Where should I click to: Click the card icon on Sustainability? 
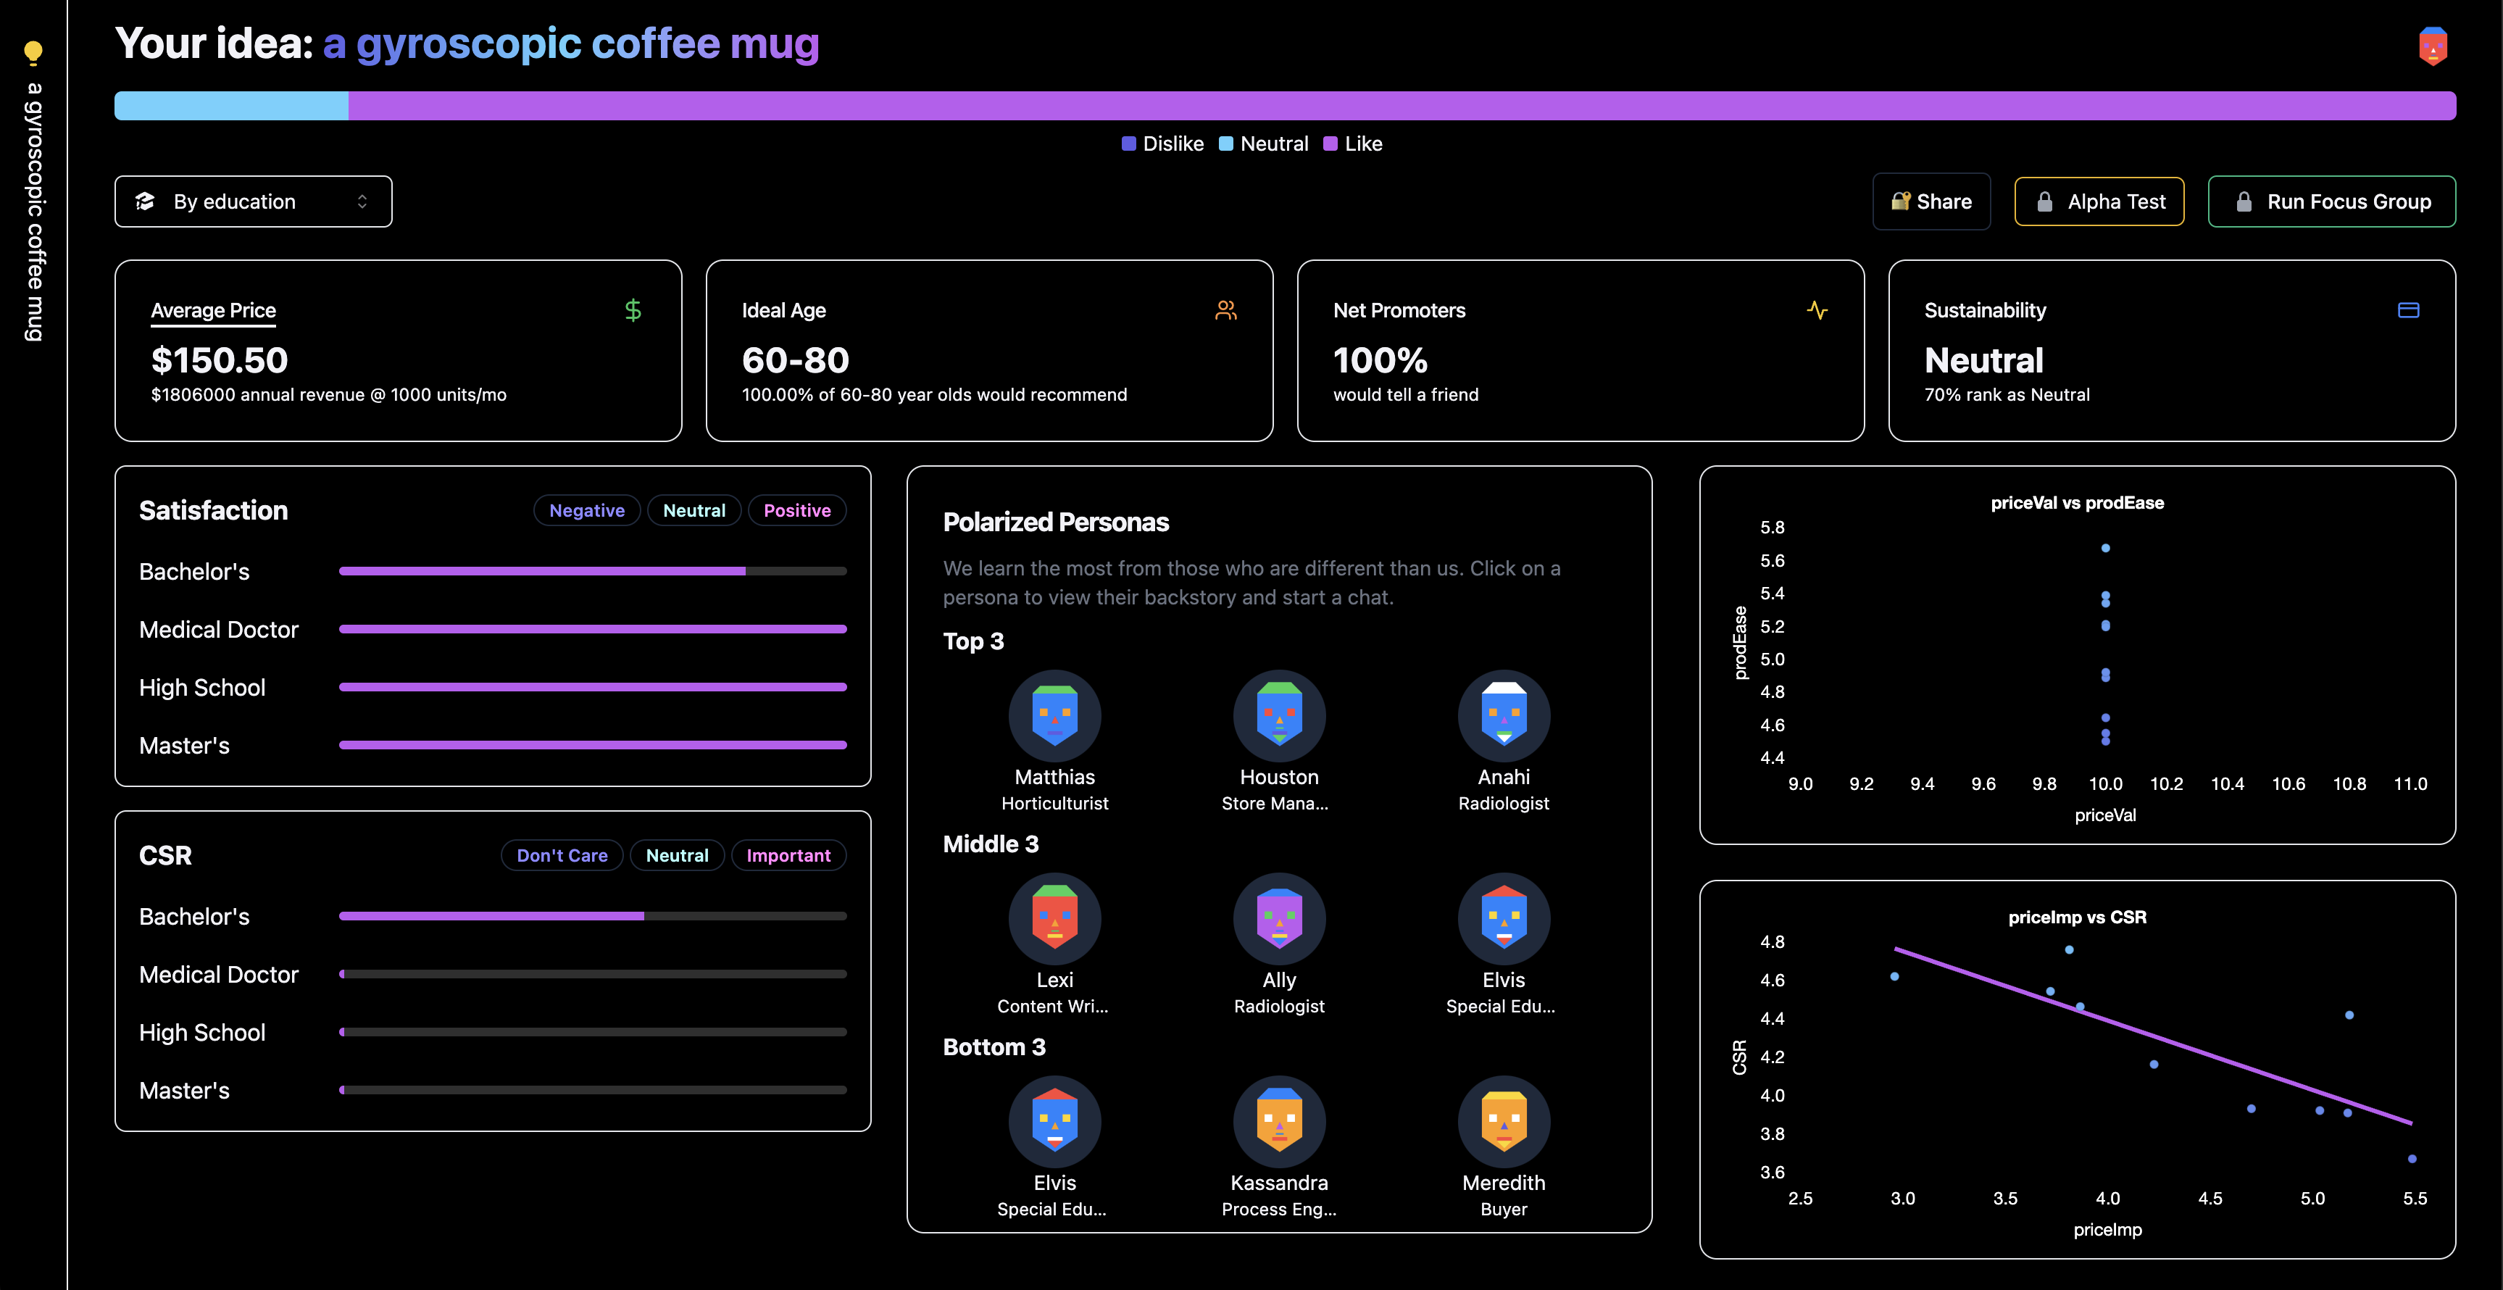2408,310
